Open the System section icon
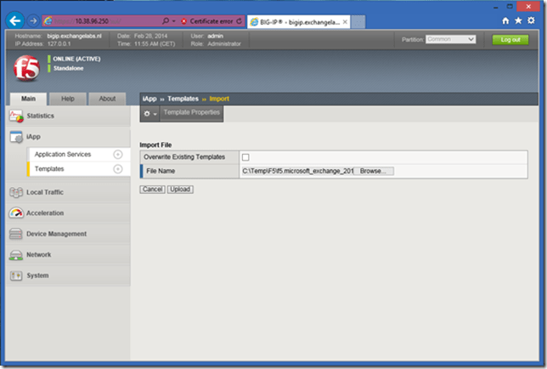The height and width of the screenshot is (369, 547). point(16,275)
